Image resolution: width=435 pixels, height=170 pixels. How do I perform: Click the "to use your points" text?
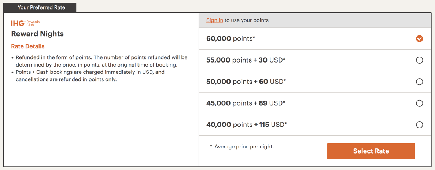(247, 20)
